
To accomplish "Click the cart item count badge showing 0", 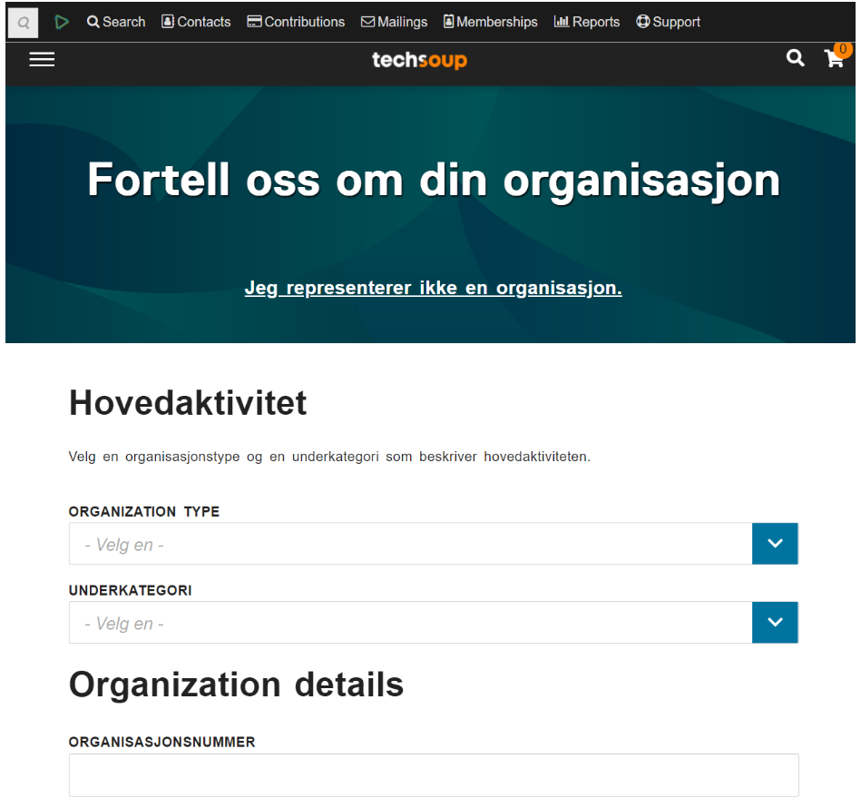I will pos(843,50).
